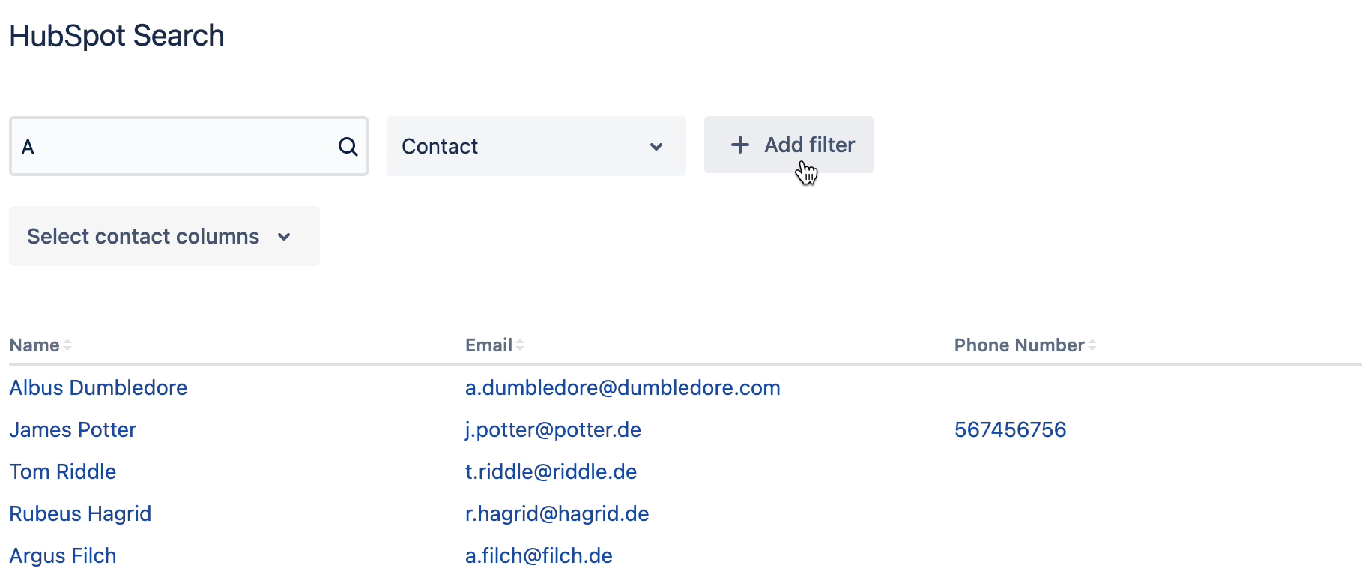Click the plus icon in Add filter
The height and width of the screenshot is (577, 1362).
739,145
